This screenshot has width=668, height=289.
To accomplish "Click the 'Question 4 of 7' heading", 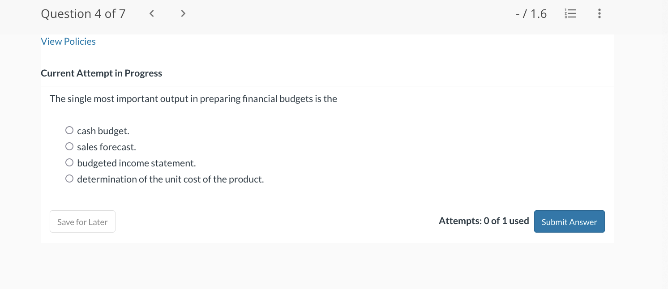I will [83, 14].
